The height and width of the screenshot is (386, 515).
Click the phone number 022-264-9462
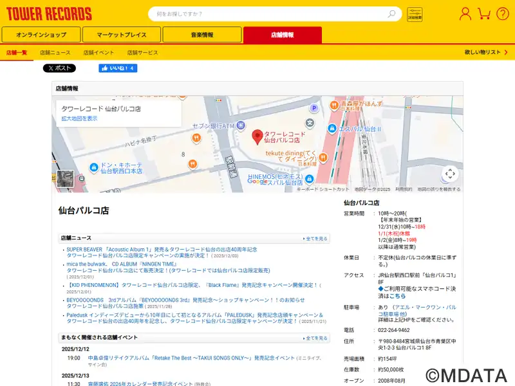394,330
